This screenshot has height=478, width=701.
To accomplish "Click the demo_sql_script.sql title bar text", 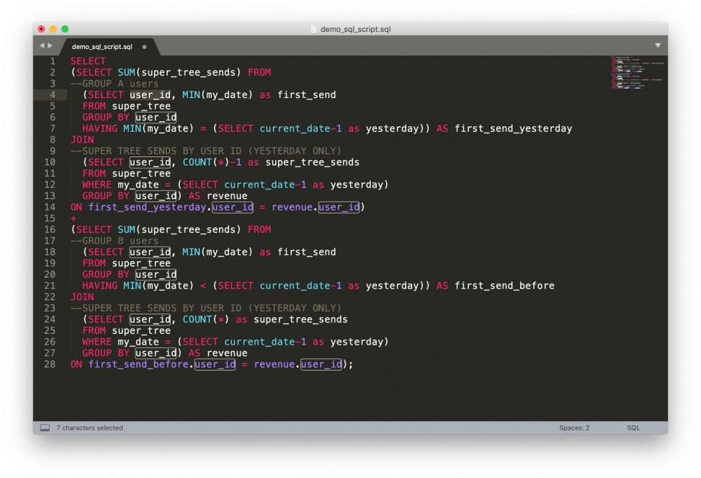I will (x=355, y=29).
